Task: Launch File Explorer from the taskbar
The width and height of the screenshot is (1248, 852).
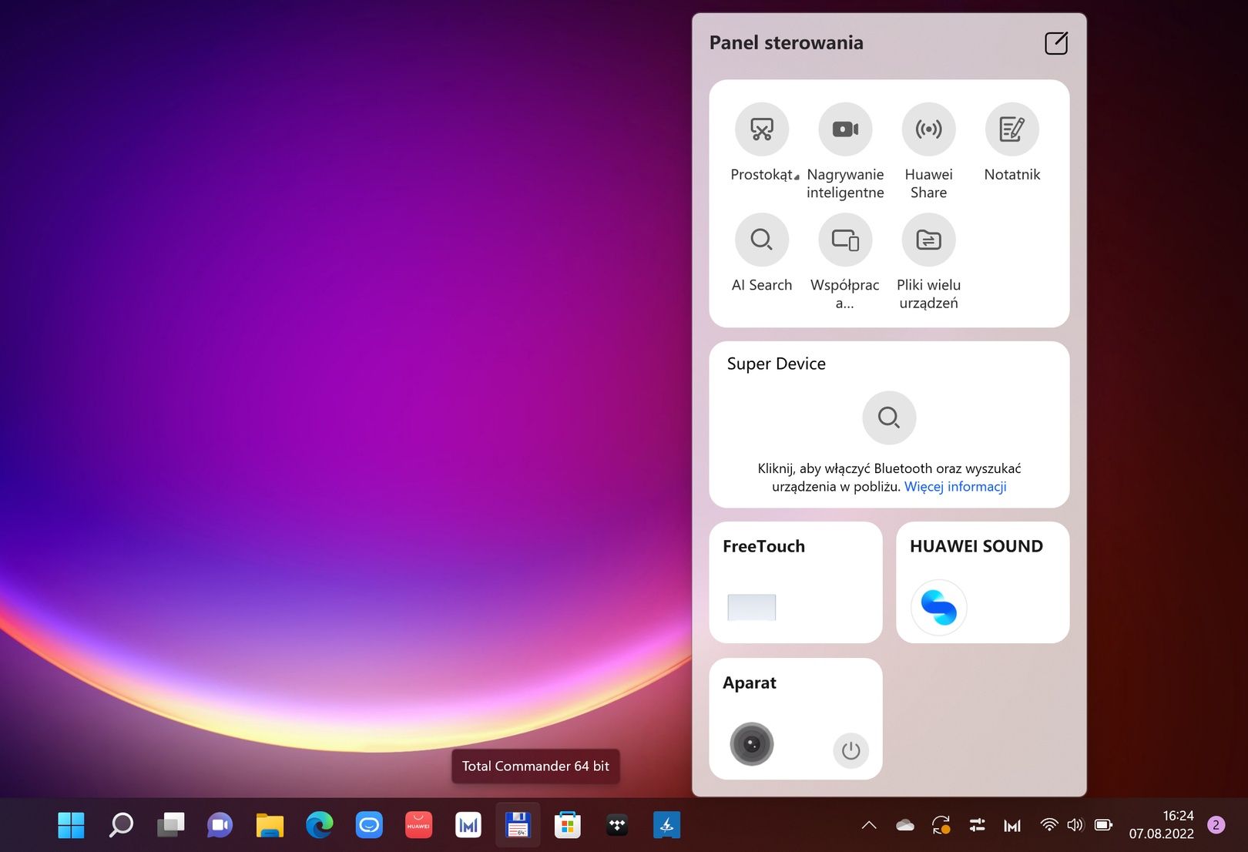Action: tap(270, 825)
